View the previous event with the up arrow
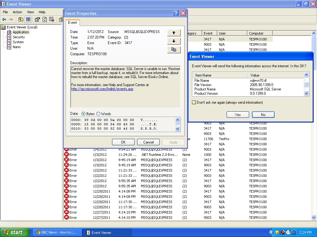Image resolution: width=317 pixels, height=237 pixels. (174, 33)
